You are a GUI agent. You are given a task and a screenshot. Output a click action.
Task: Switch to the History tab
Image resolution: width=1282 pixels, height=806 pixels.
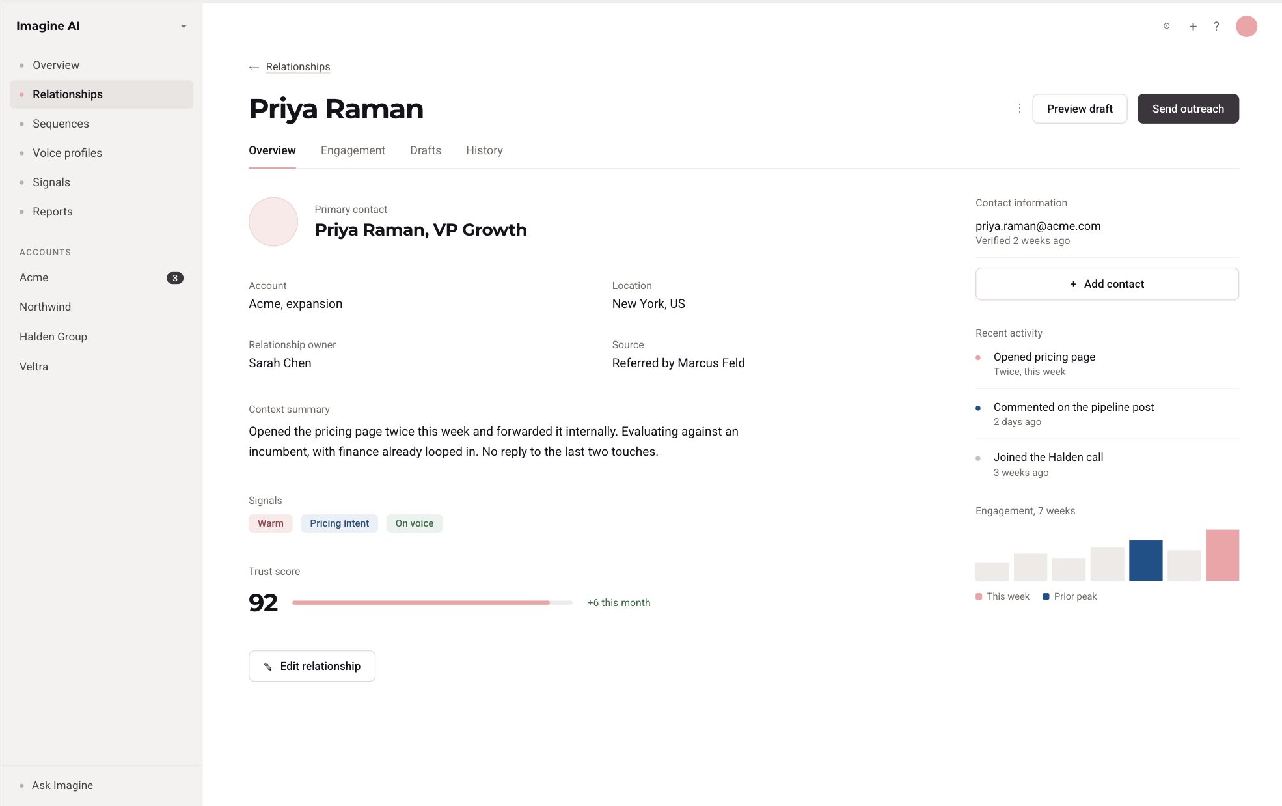click(x=484, y=150)
